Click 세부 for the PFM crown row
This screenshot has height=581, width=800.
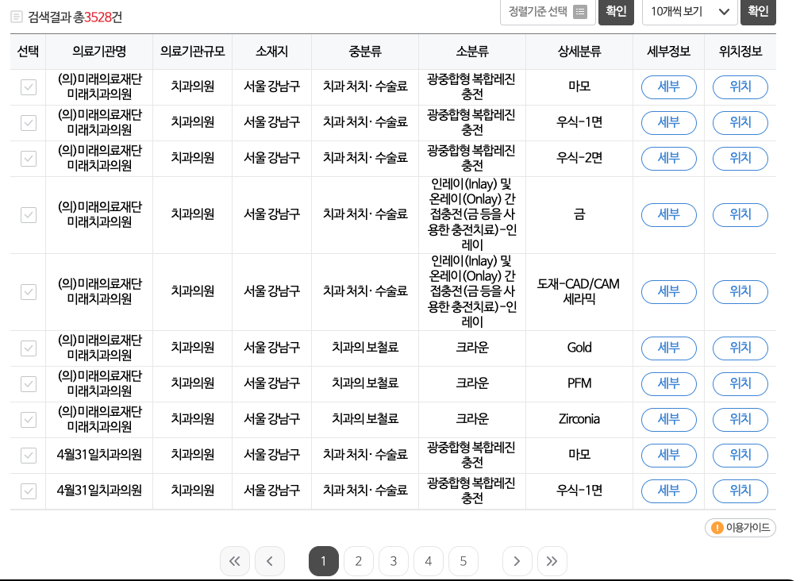tap(668, 384)
